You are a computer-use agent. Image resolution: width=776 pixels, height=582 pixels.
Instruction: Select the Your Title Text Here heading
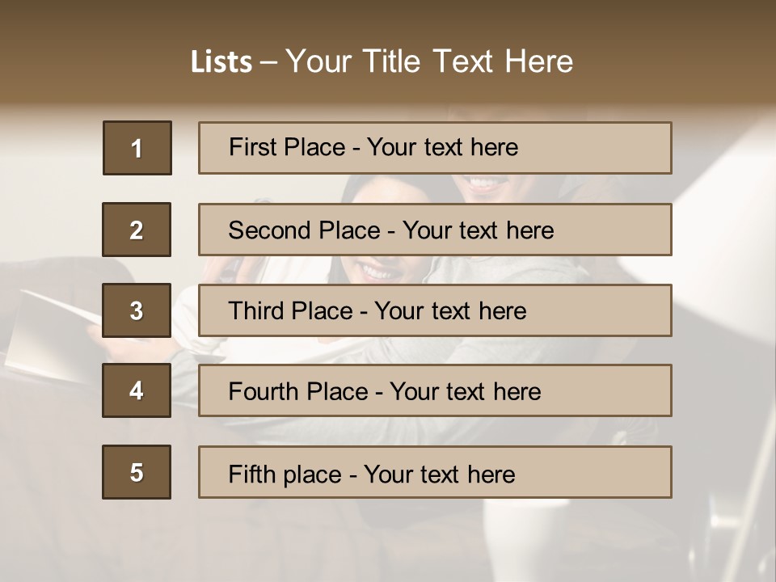428,61
